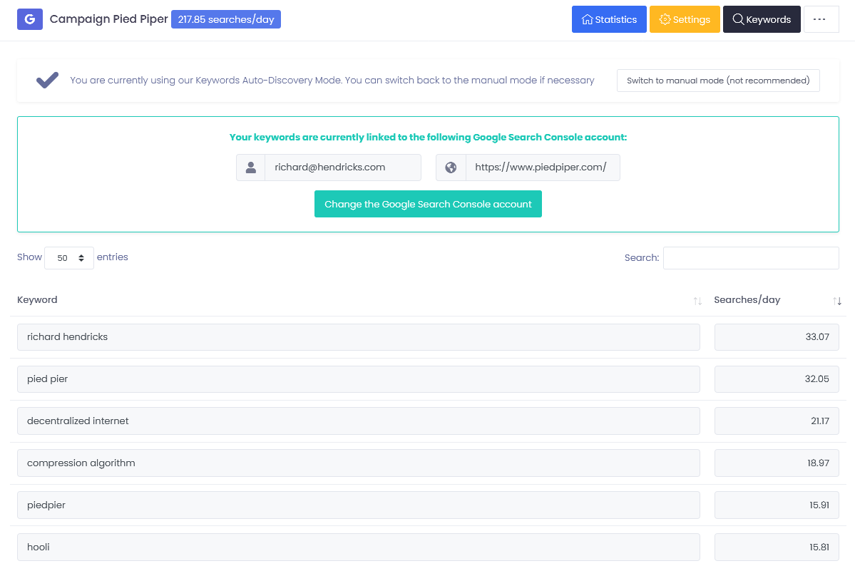Sort by the Searches/day column arrows
Viewport: 855px width, 566px height.
coord(837,301)
